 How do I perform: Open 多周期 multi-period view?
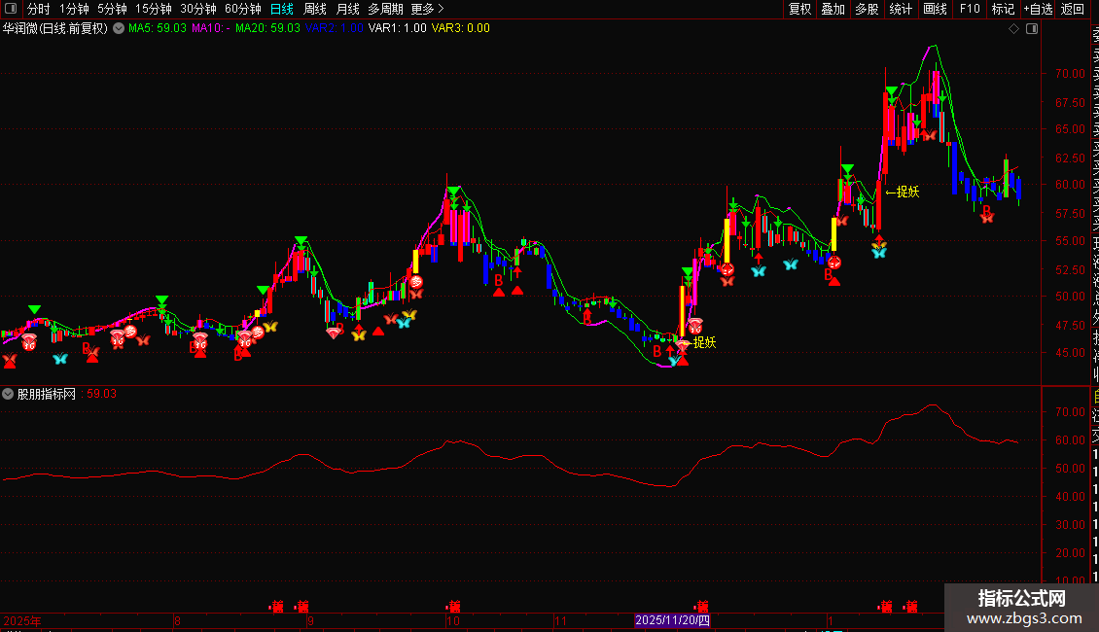pyautogui.click(x=385, y=9)
